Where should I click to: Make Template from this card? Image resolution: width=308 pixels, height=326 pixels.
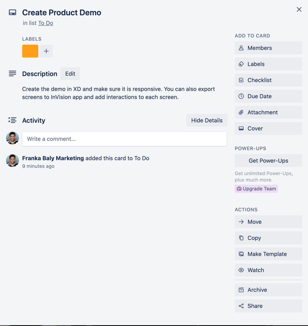pyautogui.click(x=268, y=254)
